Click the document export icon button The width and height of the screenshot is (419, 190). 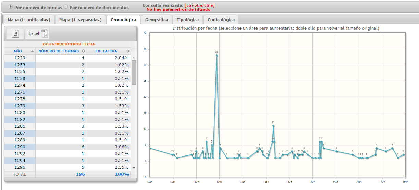pyautogui.click(x=15, y=33)
